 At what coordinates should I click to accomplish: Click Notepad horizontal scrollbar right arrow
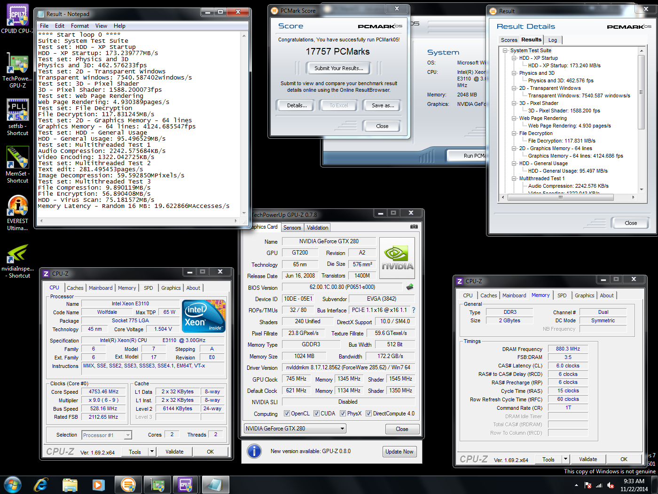(236, 221)
